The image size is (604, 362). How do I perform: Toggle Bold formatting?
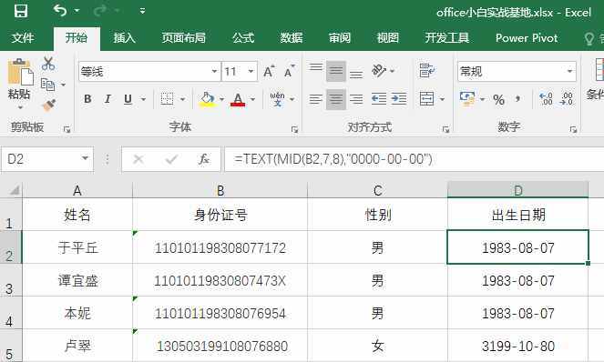coord(87,99)
